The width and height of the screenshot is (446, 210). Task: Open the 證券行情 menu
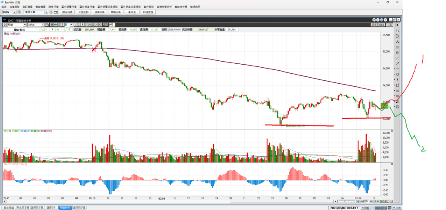tap(53, 7)
